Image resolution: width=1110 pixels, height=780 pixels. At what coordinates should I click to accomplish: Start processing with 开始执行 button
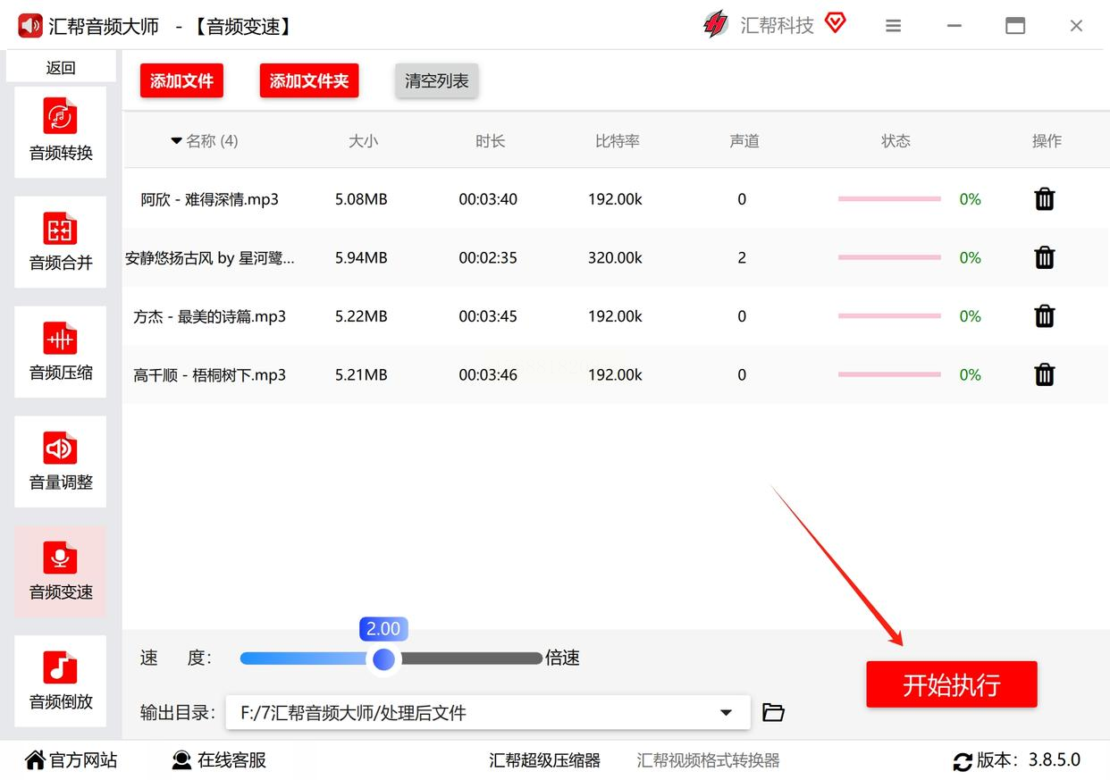point(951,684)
